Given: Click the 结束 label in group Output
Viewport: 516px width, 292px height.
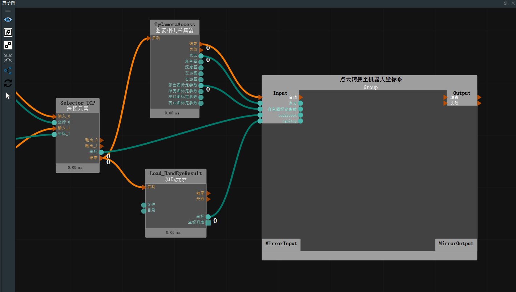Looking at the screenshot, I should 454,97.
